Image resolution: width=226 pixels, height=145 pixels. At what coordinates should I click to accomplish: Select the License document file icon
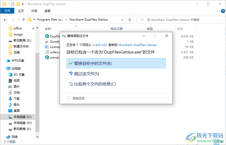click(47, 47)
